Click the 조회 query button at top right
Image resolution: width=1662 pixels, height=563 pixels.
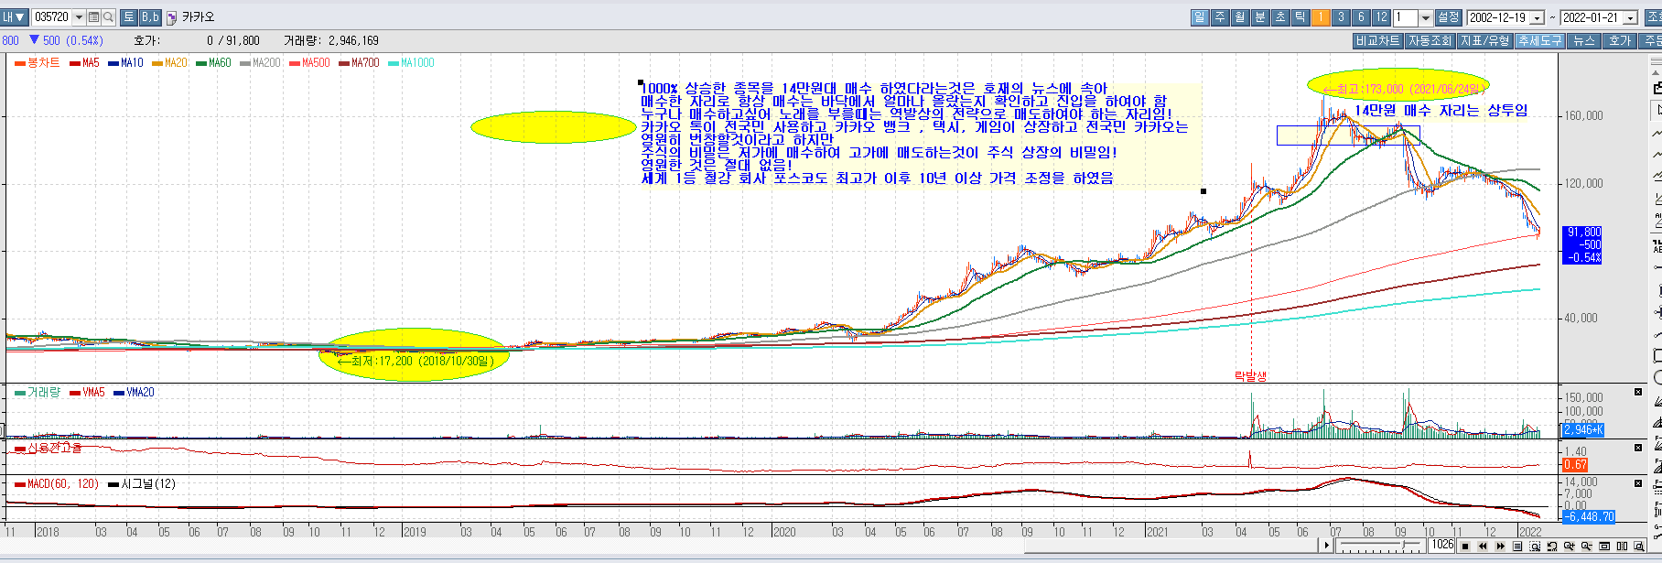tap(1653, 17)
